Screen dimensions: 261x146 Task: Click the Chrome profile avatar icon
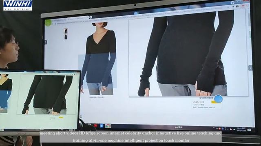point(237,6)
